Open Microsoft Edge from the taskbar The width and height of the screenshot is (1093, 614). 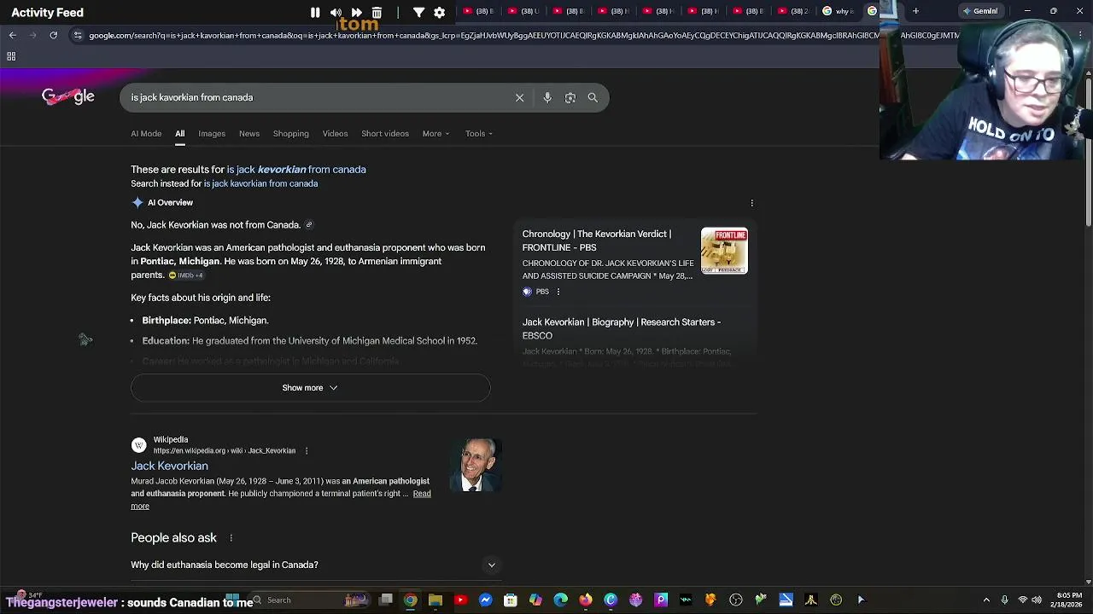560,600
